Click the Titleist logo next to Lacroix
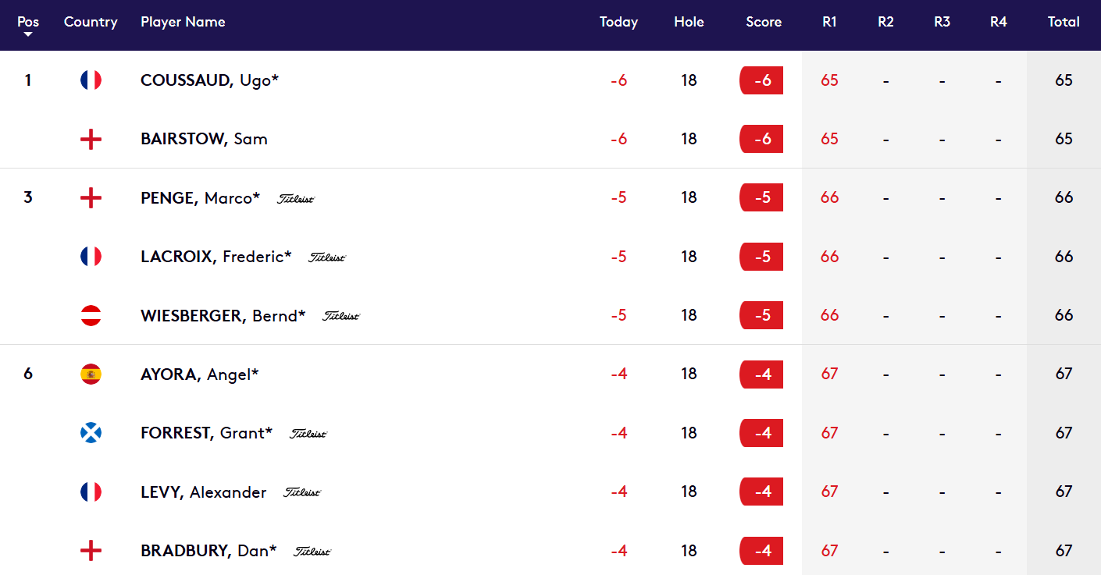The height and width of the screenshot is (575, 1101). click(326, 257)
